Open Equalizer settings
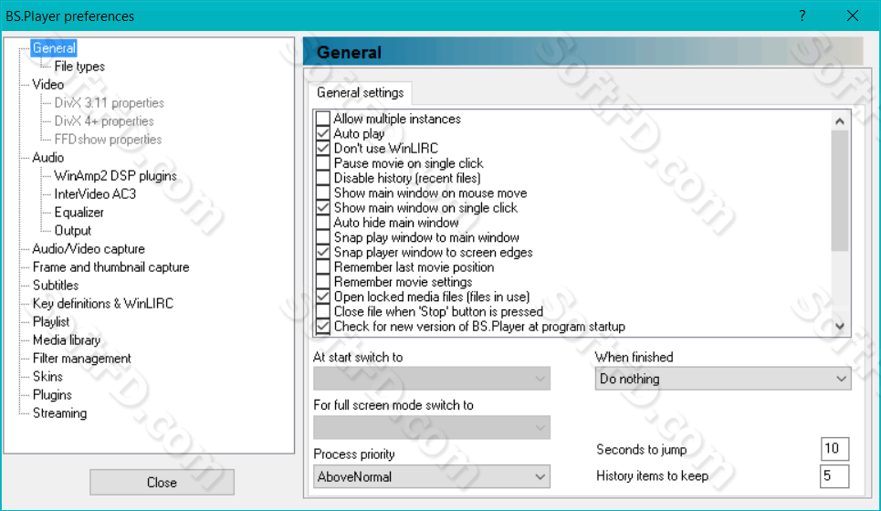Screen dimensions: 881x511 [x=79, y=213]
